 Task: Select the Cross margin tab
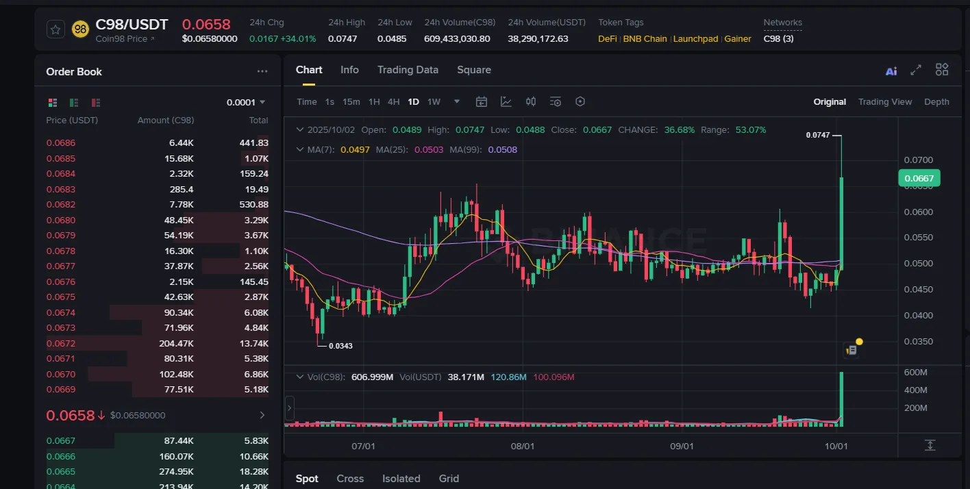coord(349,479)
